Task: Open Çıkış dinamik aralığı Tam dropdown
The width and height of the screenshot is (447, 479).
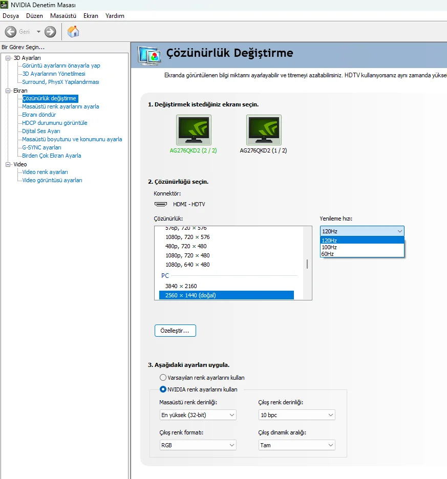Action: point(296,445)
